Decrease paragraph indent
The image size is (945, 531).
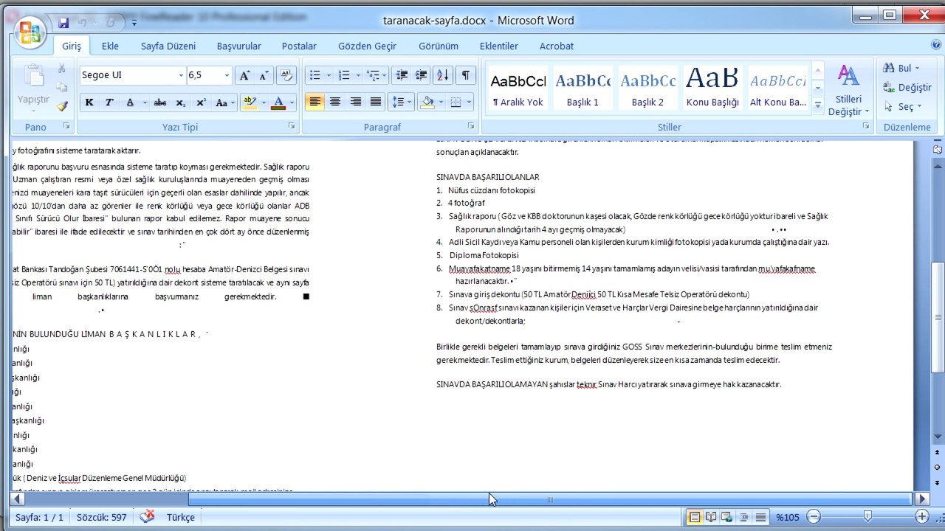(x=402, y=75)
